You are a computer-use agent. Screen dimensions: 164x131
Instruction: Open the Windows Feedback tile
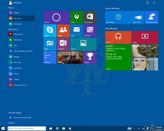pyautogui.click(x=152, y=17)
